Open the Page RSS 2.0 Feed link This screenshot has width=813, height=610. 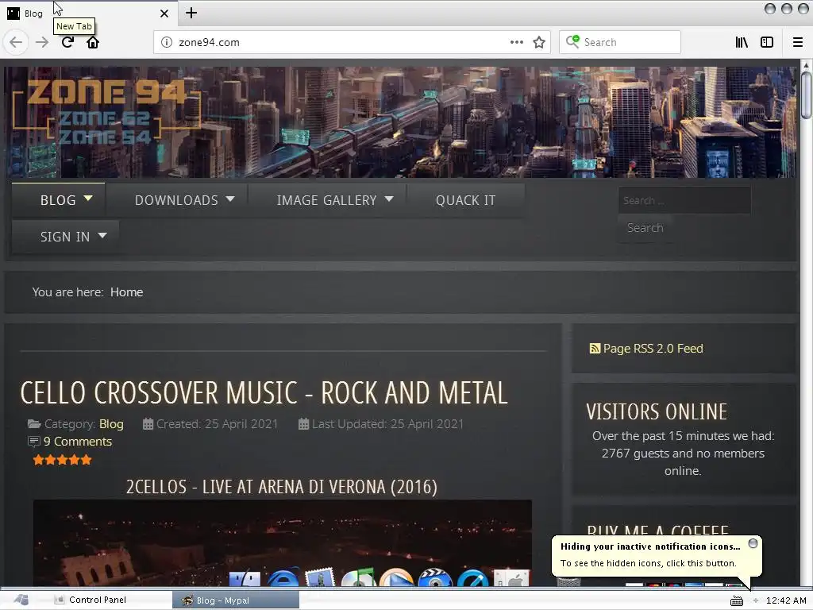[x=653, y=349]
